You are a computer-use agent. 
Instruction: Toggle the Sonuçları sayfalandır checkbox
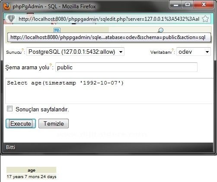click(x=10, y=109)
